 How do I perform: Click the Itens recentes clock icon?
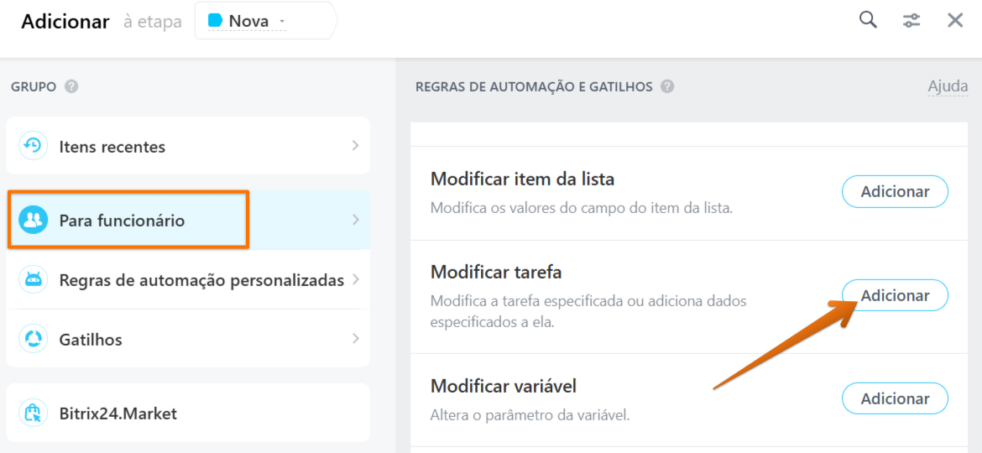(33, 146)
